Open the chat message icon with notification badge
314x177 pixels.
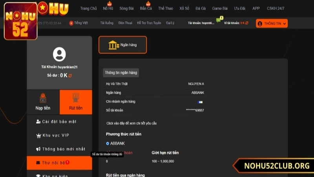(x=218, y=20)
